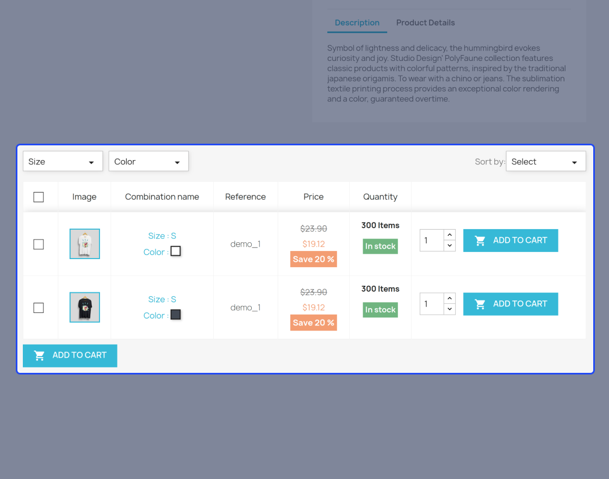Switch to the Product Details tab
Screen dimensions: 609x479
pyautogui.click(x=425, y=22)
